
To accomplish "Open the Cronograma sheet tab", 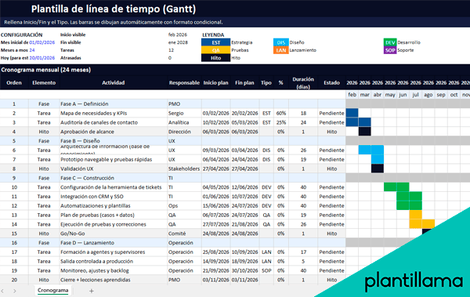I will coord(52,291).
